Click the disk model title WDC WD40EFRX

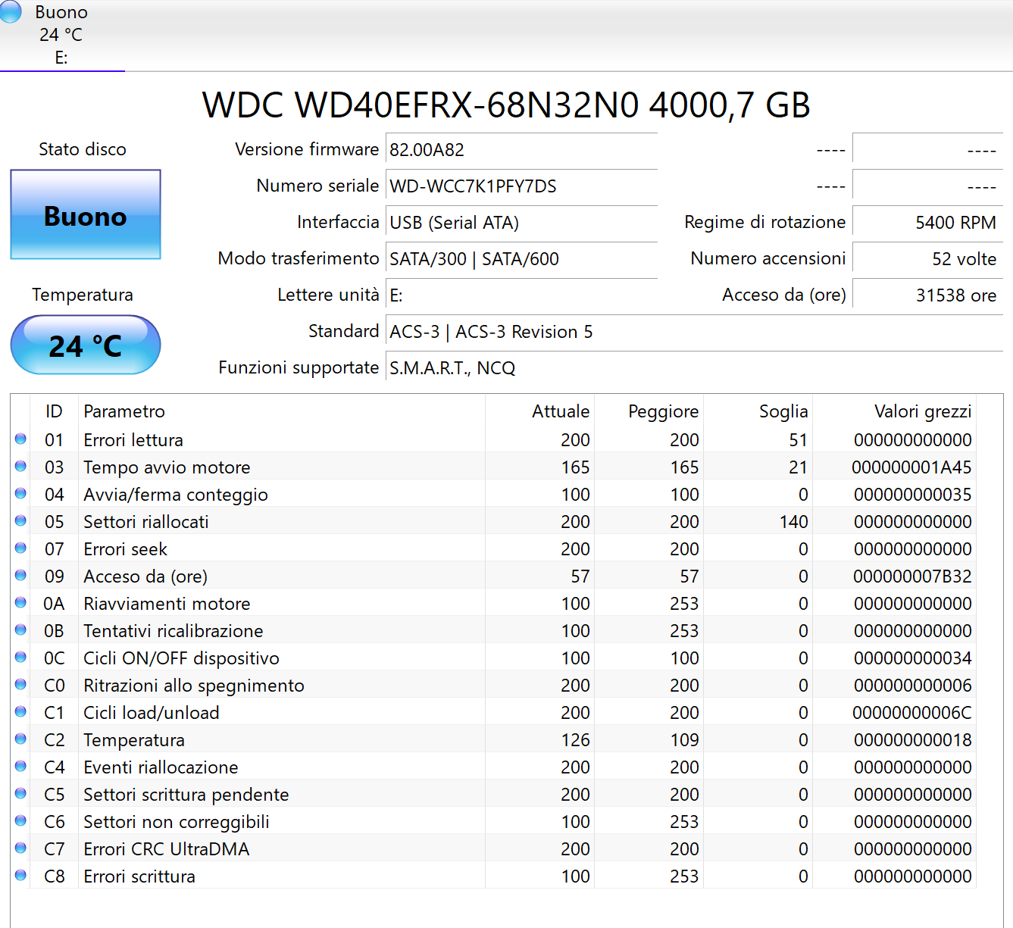point(506,105)
